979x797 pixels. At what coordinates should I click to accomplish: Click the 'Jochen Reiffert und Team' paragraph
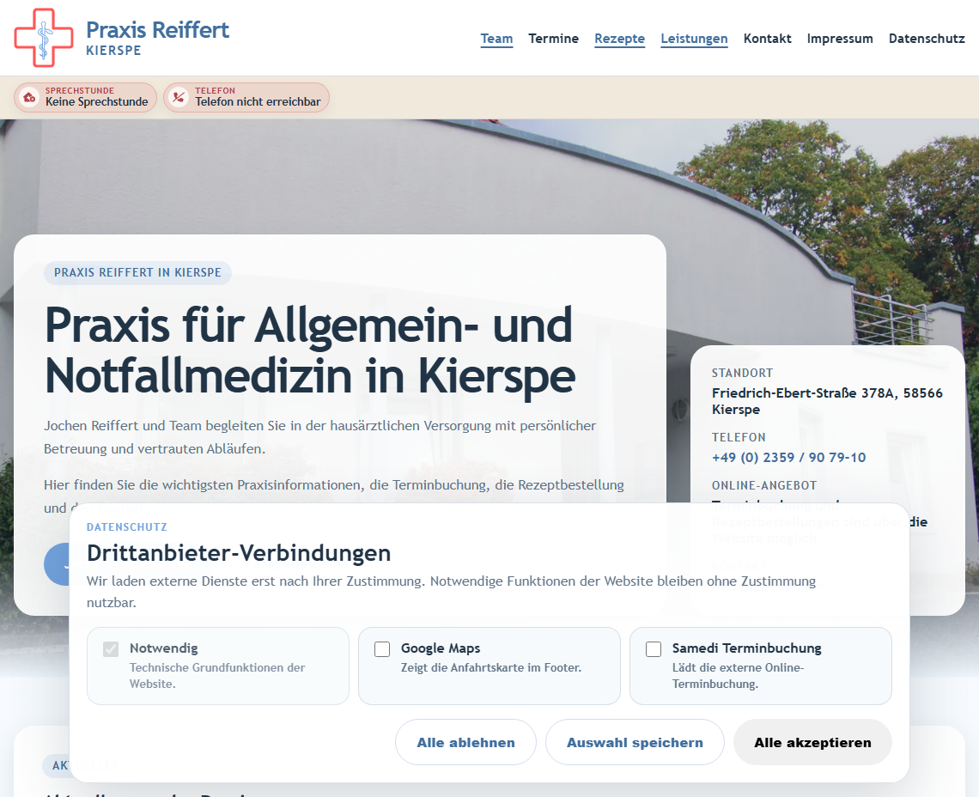point(319,437)
